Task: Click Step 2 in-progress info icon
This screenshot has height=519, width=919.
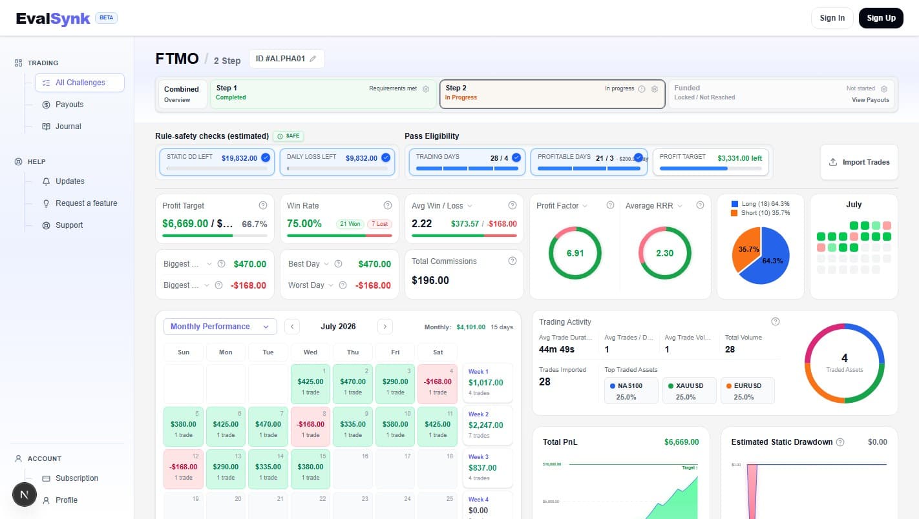Action: tap(642, 89)
